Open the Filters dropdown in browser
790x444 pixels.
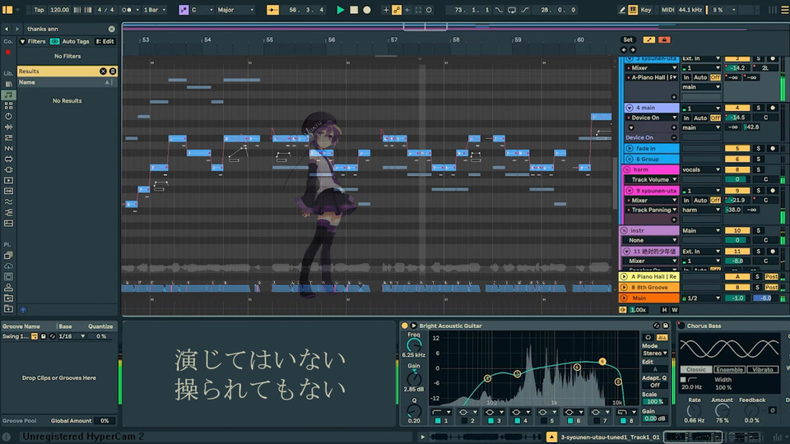click(x=33, y=42)
